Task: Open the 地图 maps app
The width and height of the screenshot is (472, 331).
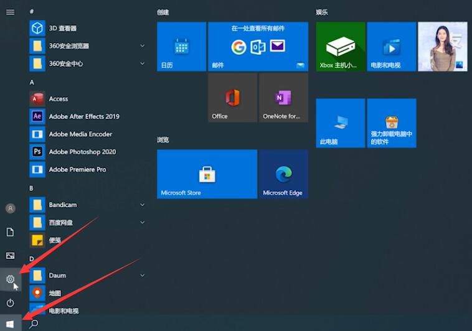Action: point(87,293)
